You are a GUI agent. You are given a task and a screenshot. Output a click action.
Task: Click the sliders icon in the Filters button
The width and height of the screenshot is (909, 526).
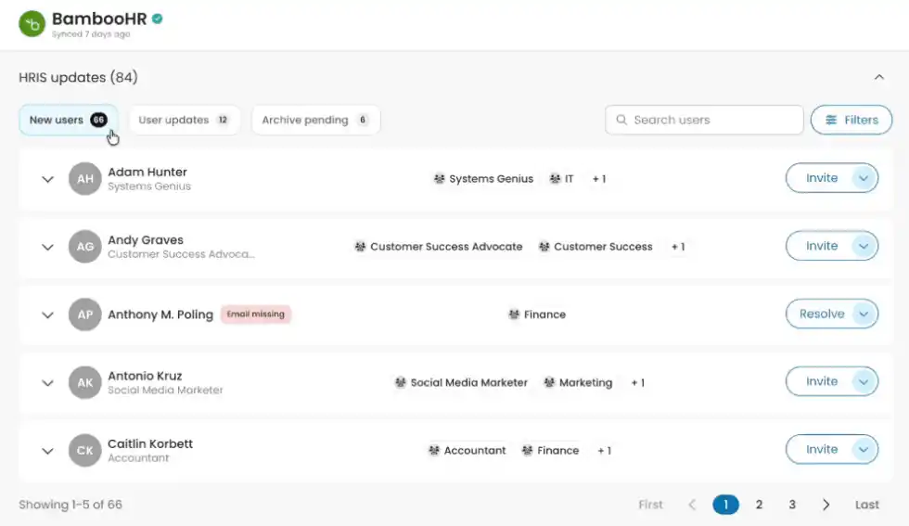831,120
